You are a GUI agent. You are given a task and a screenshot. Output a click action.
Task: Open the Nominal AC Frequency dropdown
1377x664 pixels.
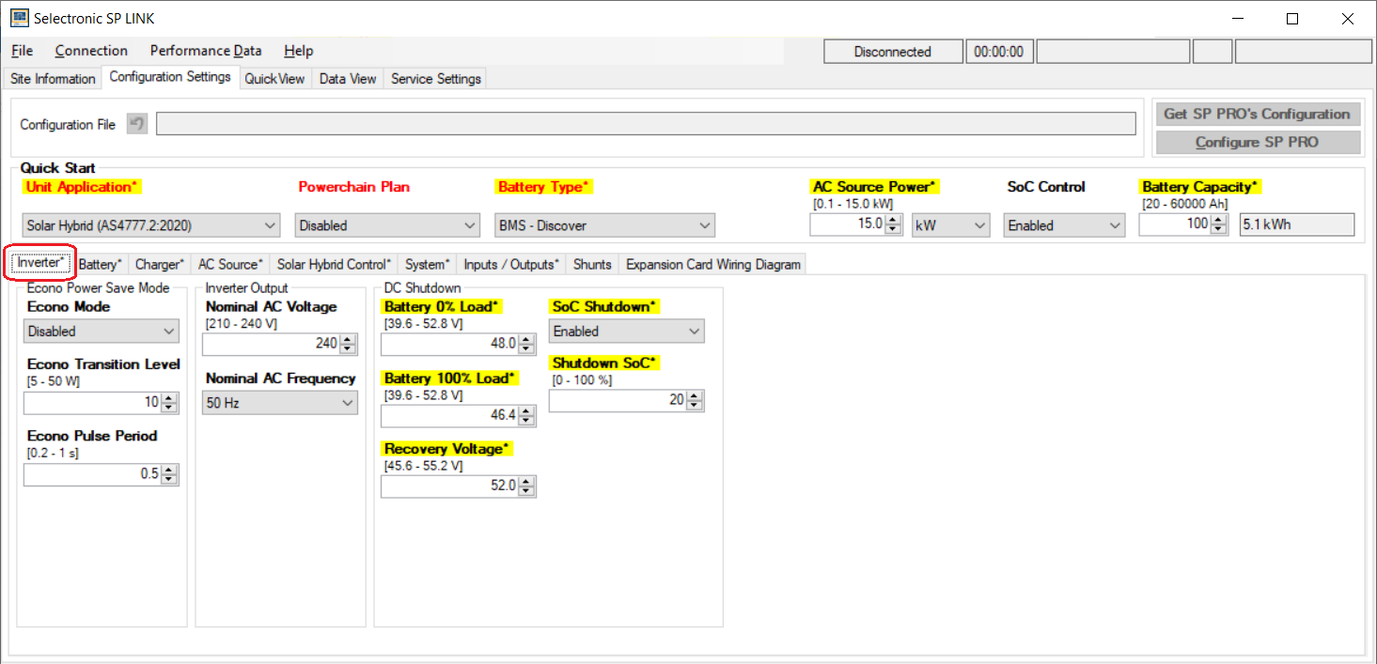pyautogui.click(x=279, y=403)
